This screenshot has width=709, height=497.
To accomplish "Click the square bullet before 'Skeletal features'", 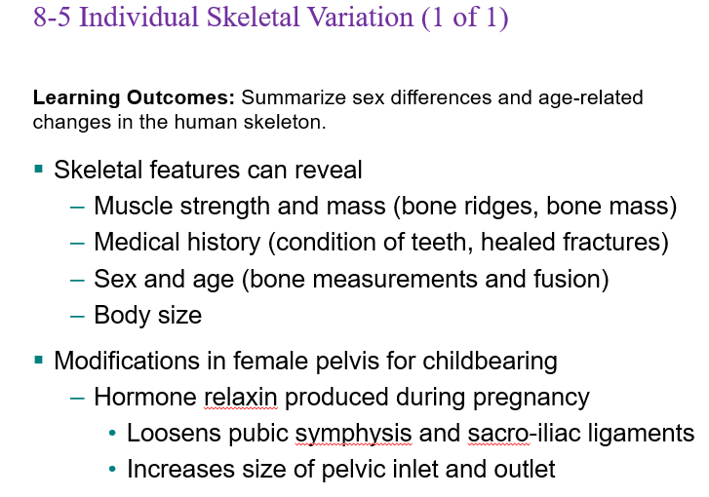I will 39,170.
